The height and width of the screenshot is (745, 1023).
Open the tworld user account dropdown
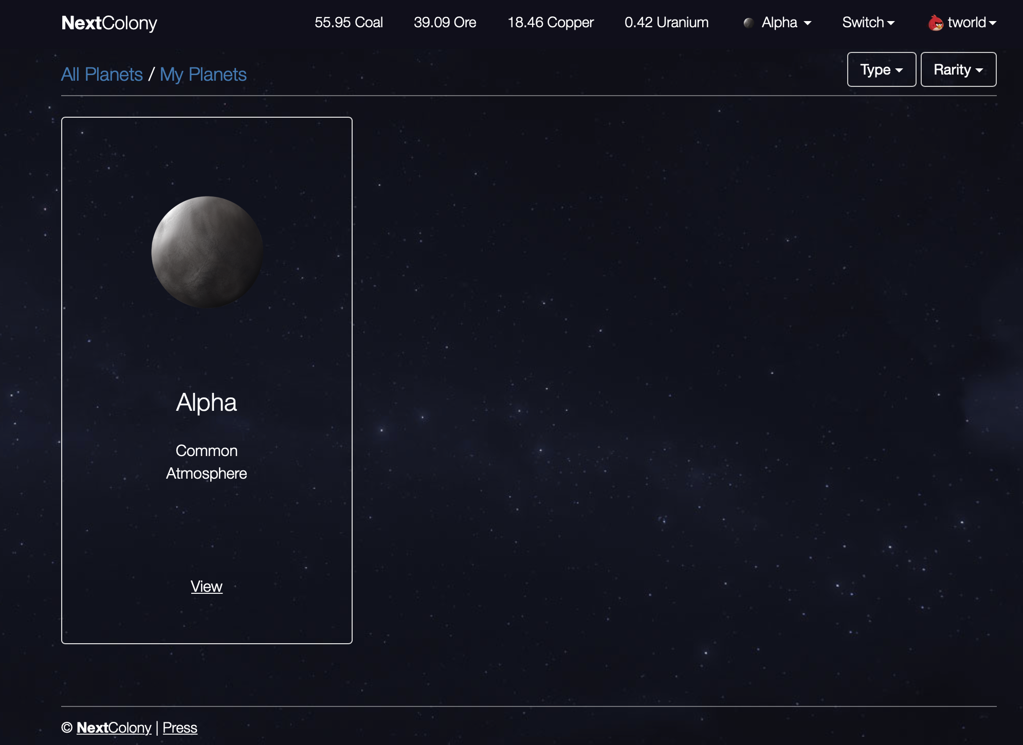click(x=962, y=23)
